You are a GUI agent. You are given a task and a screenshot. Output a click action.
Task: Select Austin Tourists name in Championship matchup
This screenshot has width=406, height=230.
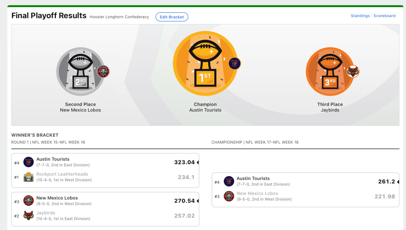pos(253,178)
